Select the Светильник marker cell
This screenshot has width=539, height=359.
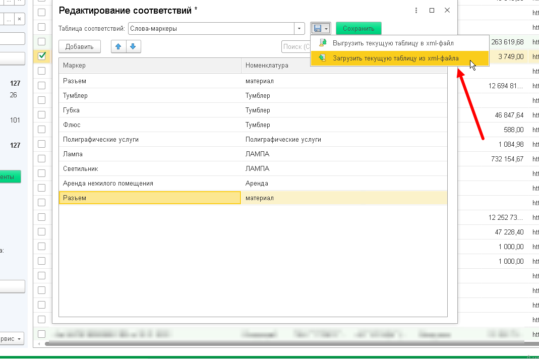pos(150,168)
